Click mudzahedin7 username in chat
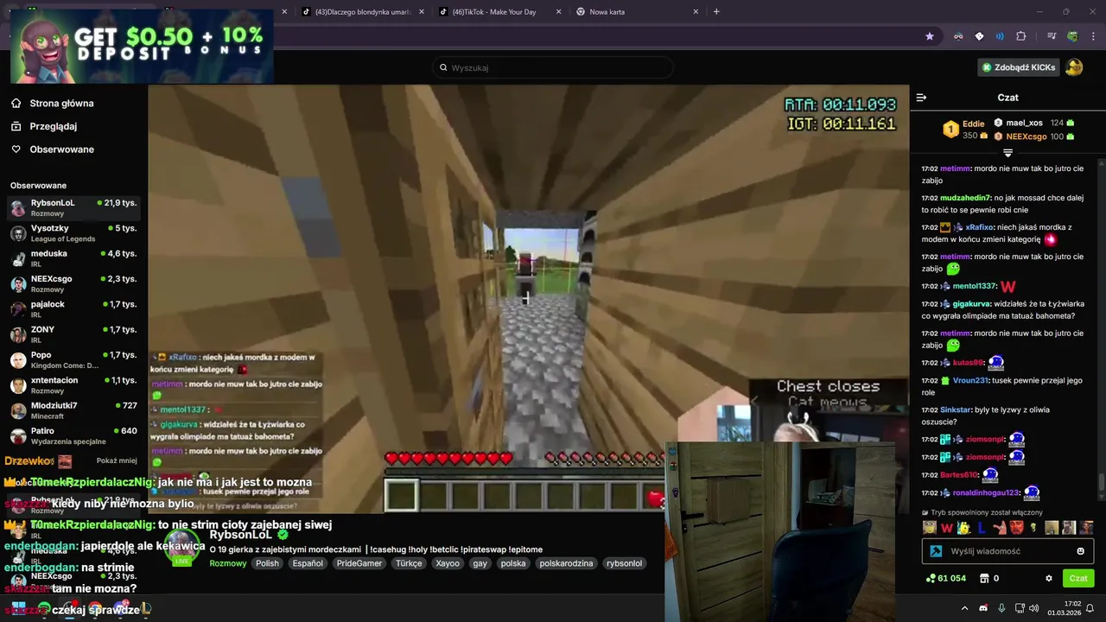This screenshot has width=1106, height=622. (x=965, y=198)
